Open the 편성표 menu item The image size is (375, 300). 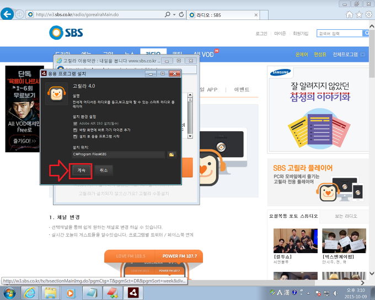(x=320, y=54)
